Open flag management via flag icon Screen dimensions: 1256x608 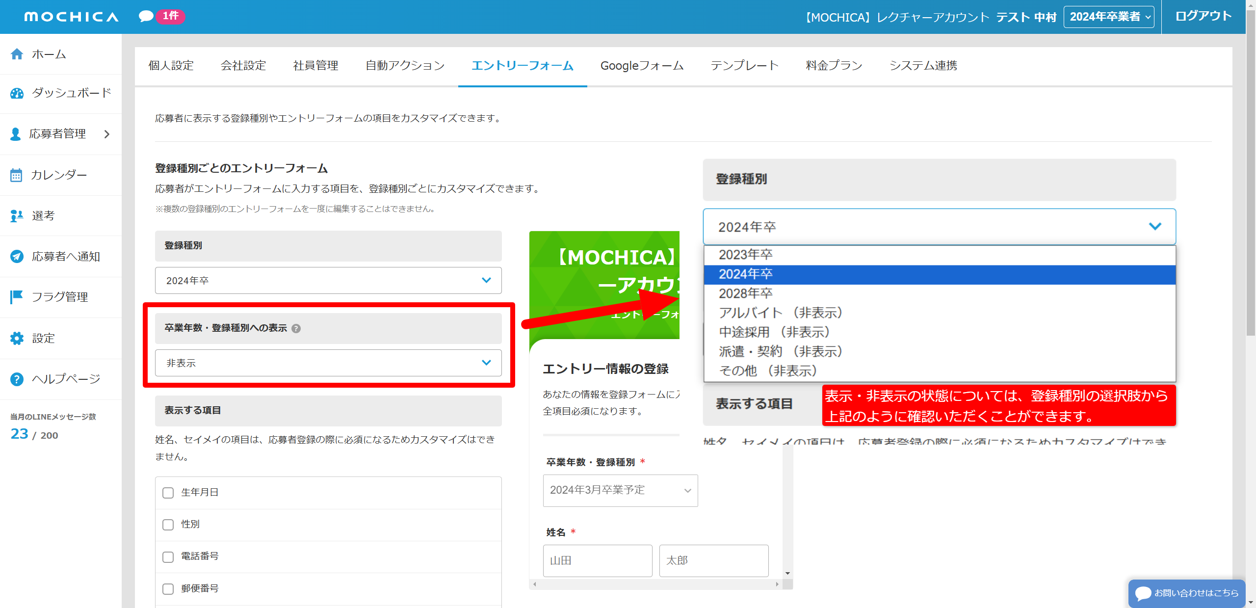pos(17,297)
